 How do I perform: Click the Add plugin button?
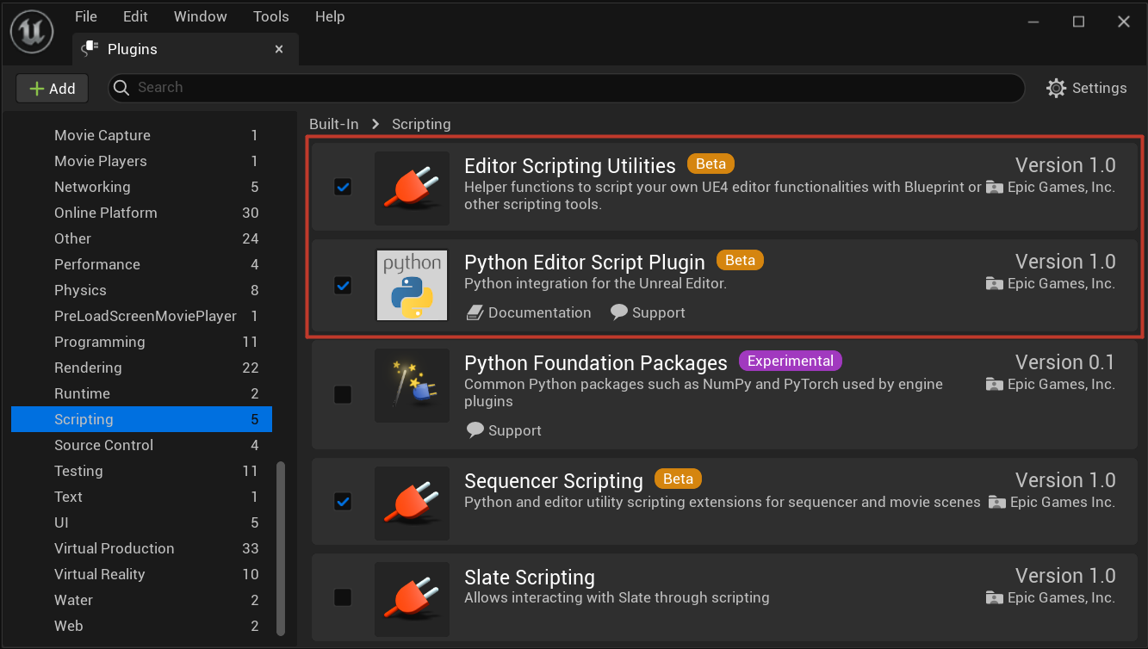tap(53, 88)
